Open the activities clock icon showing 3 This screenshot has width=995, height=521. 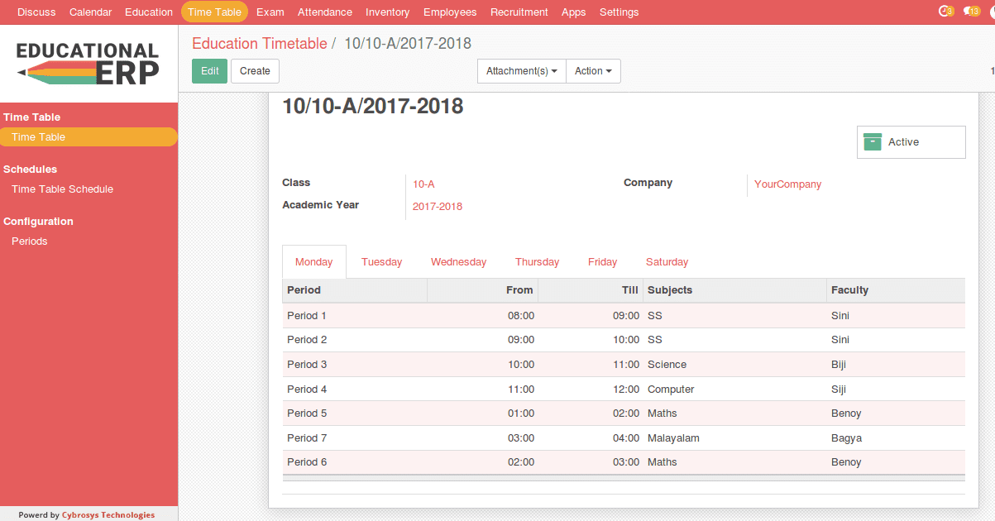pyautogui.click(x=945, y=12)
